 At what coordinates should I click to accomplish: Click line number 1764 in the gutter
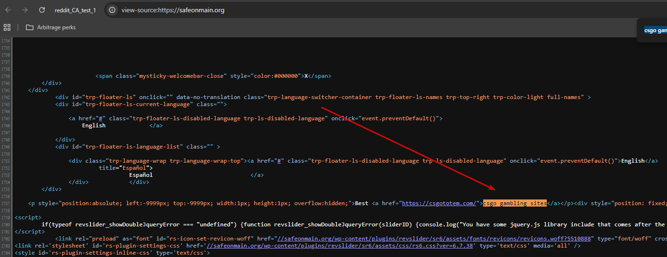(5, 253)
